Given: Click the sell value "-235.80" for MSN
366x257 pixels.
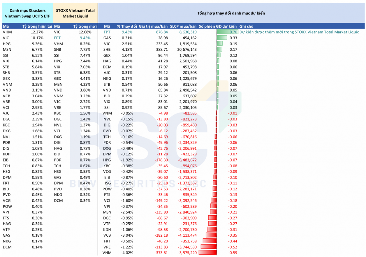Looking at the screenshot, I should point(161,212).
